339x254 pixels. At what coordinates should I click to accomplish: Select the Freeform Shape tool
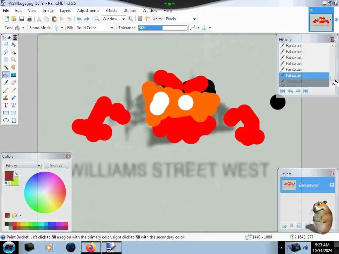click(13, 120)
